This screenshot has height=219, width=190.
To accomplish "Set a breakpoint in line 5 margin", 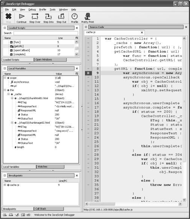I will click(88, 56).
